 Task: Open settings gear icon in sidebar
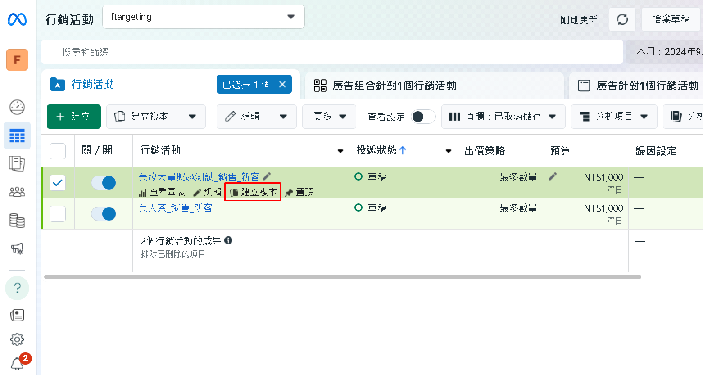17,339
